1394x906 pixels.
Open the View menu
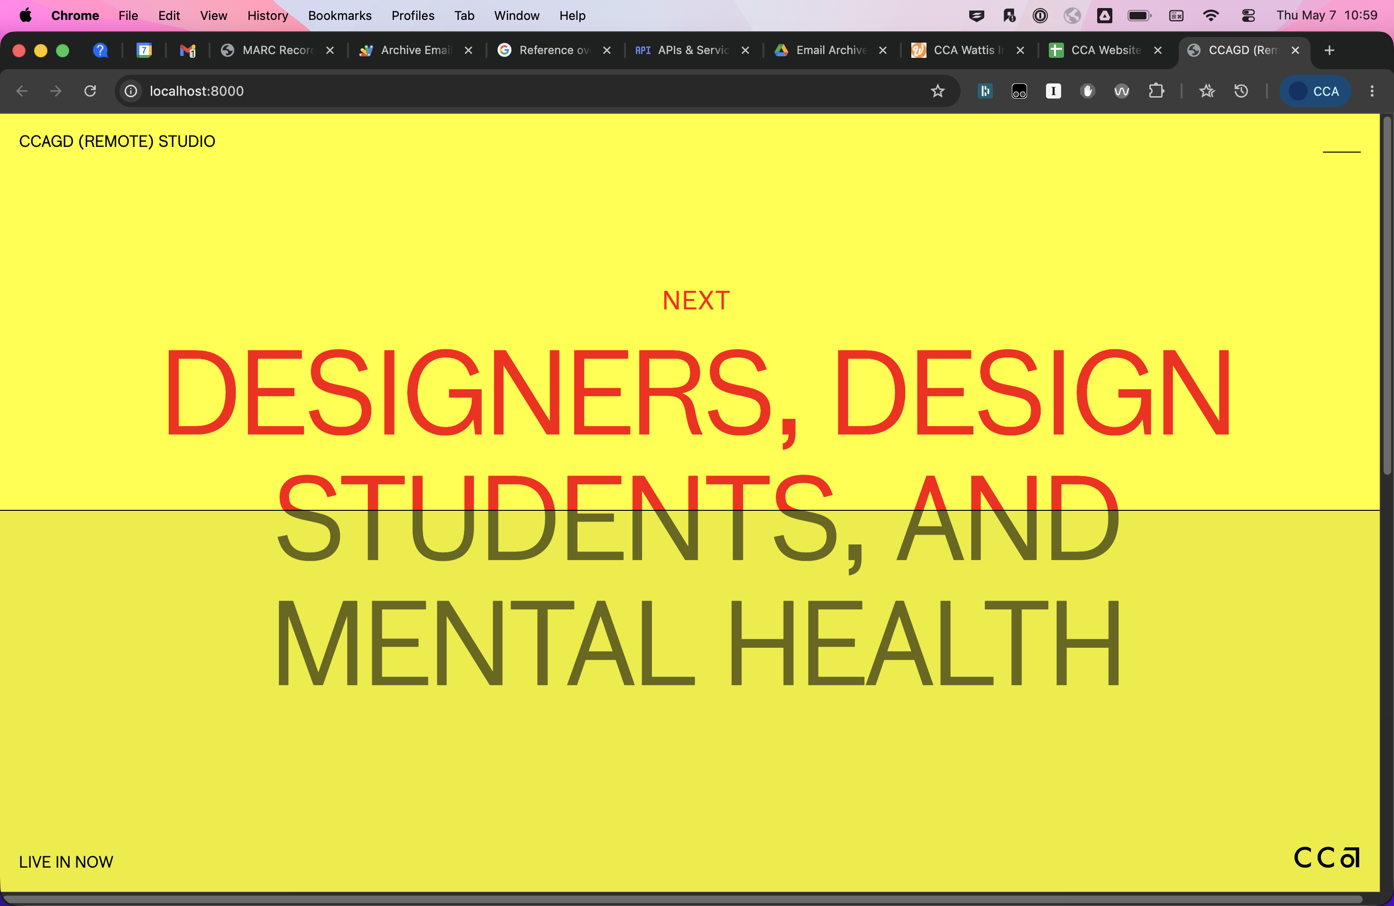(x=213, y=16)
